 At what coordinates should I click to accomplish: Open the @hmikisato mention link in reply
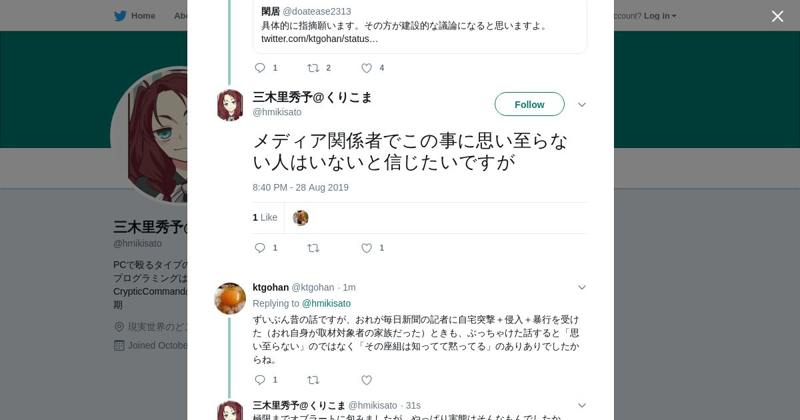(x=326, y=303)
